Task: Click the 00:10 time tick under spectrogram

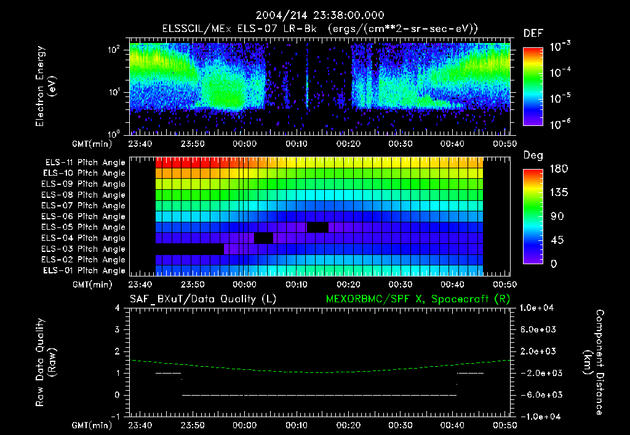Action: click(297, 144)
